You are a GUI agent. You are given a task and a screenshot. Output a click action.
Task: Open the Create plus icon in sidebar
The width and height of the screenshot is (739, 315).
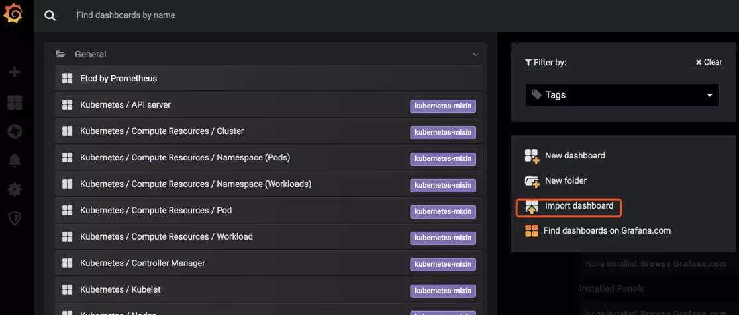pos(15,72)
